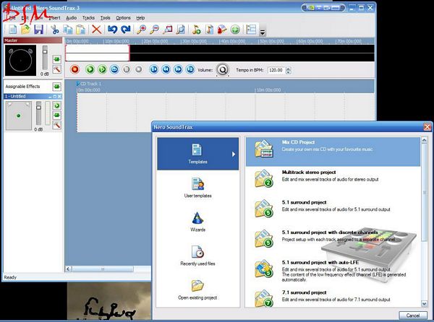Select Open existing project option
The image size is (434, 322).
tap(197, 290)
